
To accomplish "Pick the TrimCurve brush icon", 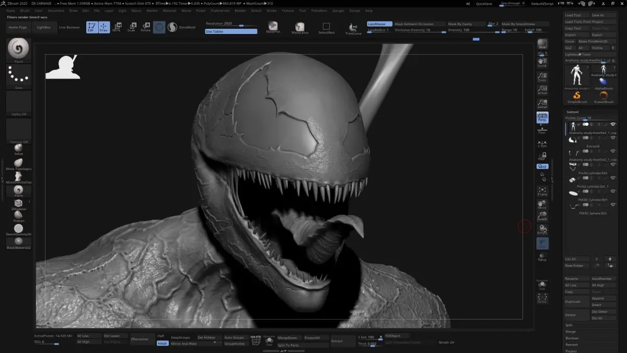I will pos(353,28).
